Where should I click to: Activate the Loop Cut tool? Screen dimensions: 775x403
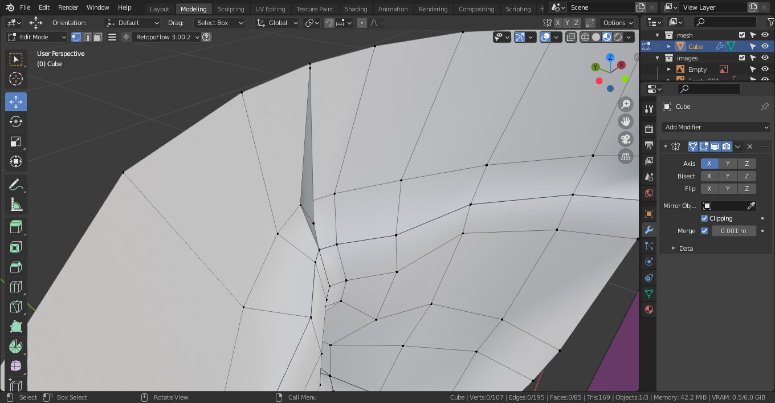click(16, 287)
